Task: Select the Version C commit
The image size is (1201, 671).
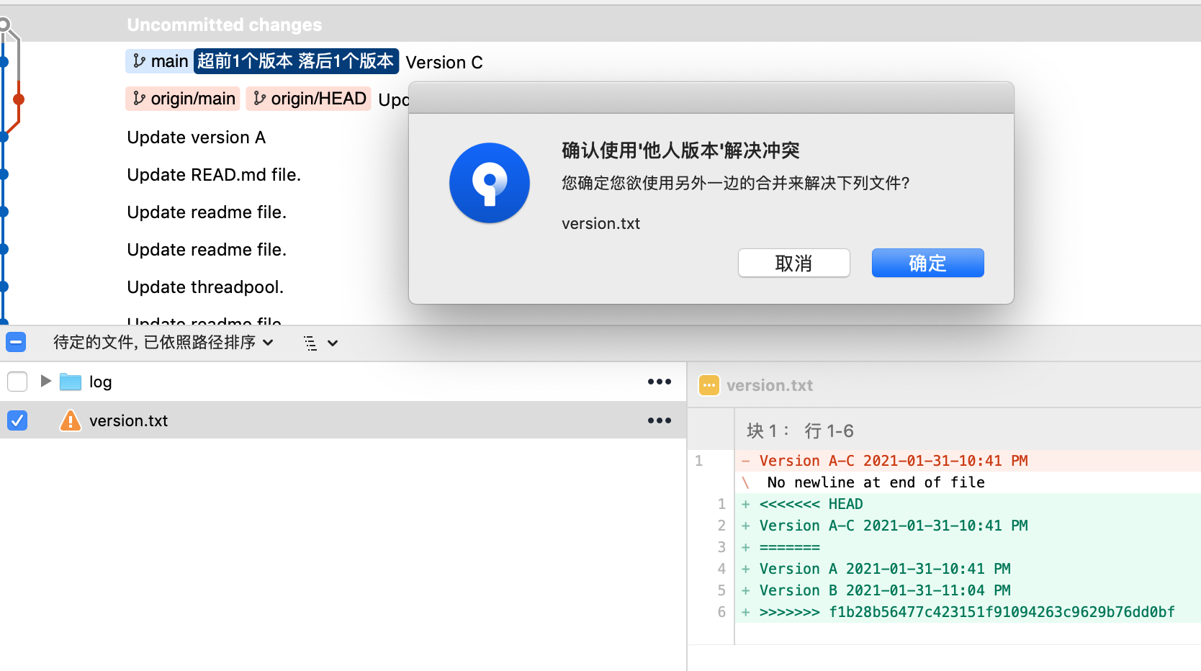Action: point(444,62)
